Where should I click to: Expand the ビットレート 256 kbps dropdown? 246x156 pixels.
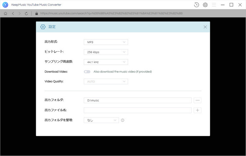pyautogui.click(x=106, y=52)
